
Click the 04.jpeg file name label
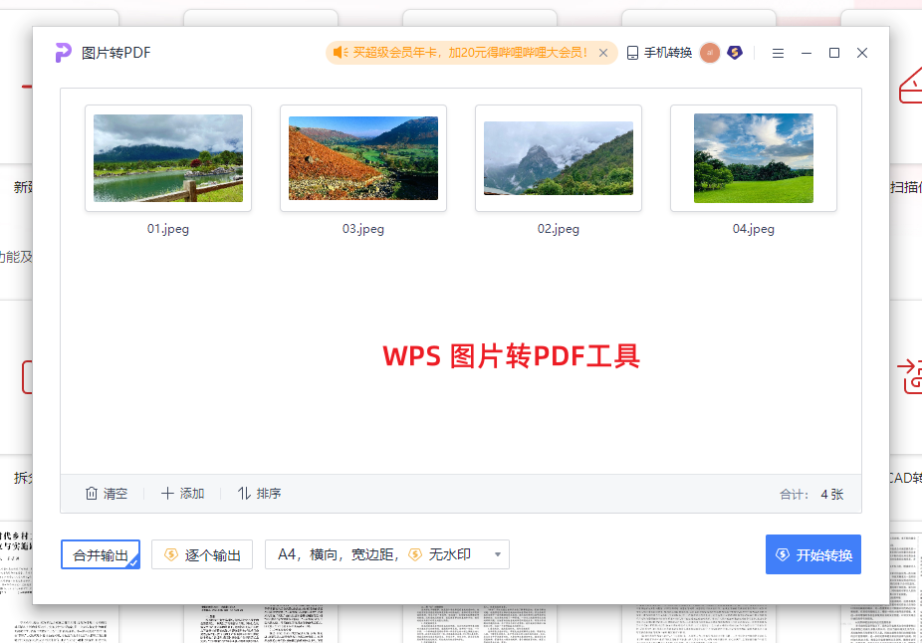pyautogui.click(x=754, y=229)
